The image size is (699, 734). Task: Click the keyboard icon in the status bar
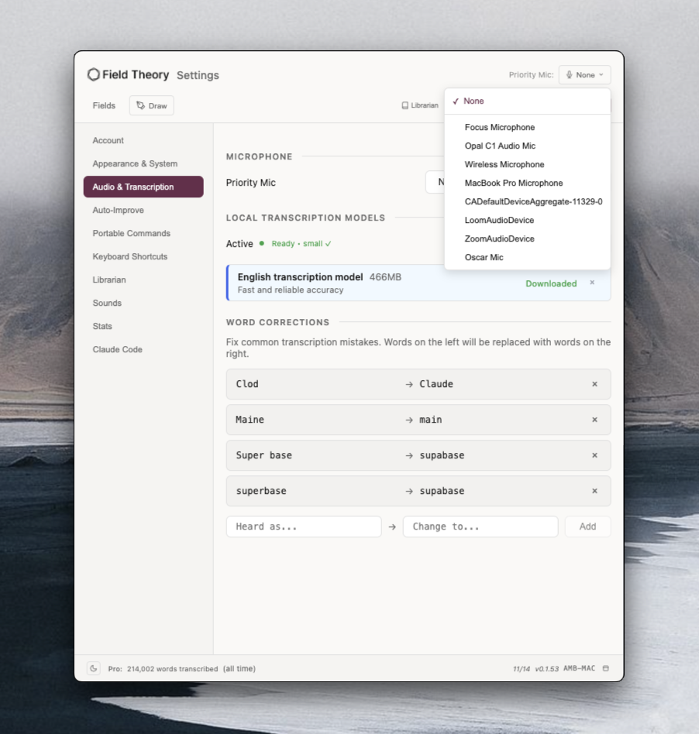pos(607,668)
